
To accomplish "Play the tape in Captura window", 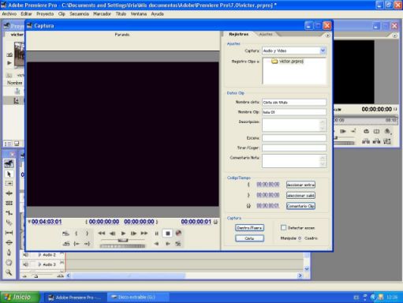I will [x=123, y=234].
